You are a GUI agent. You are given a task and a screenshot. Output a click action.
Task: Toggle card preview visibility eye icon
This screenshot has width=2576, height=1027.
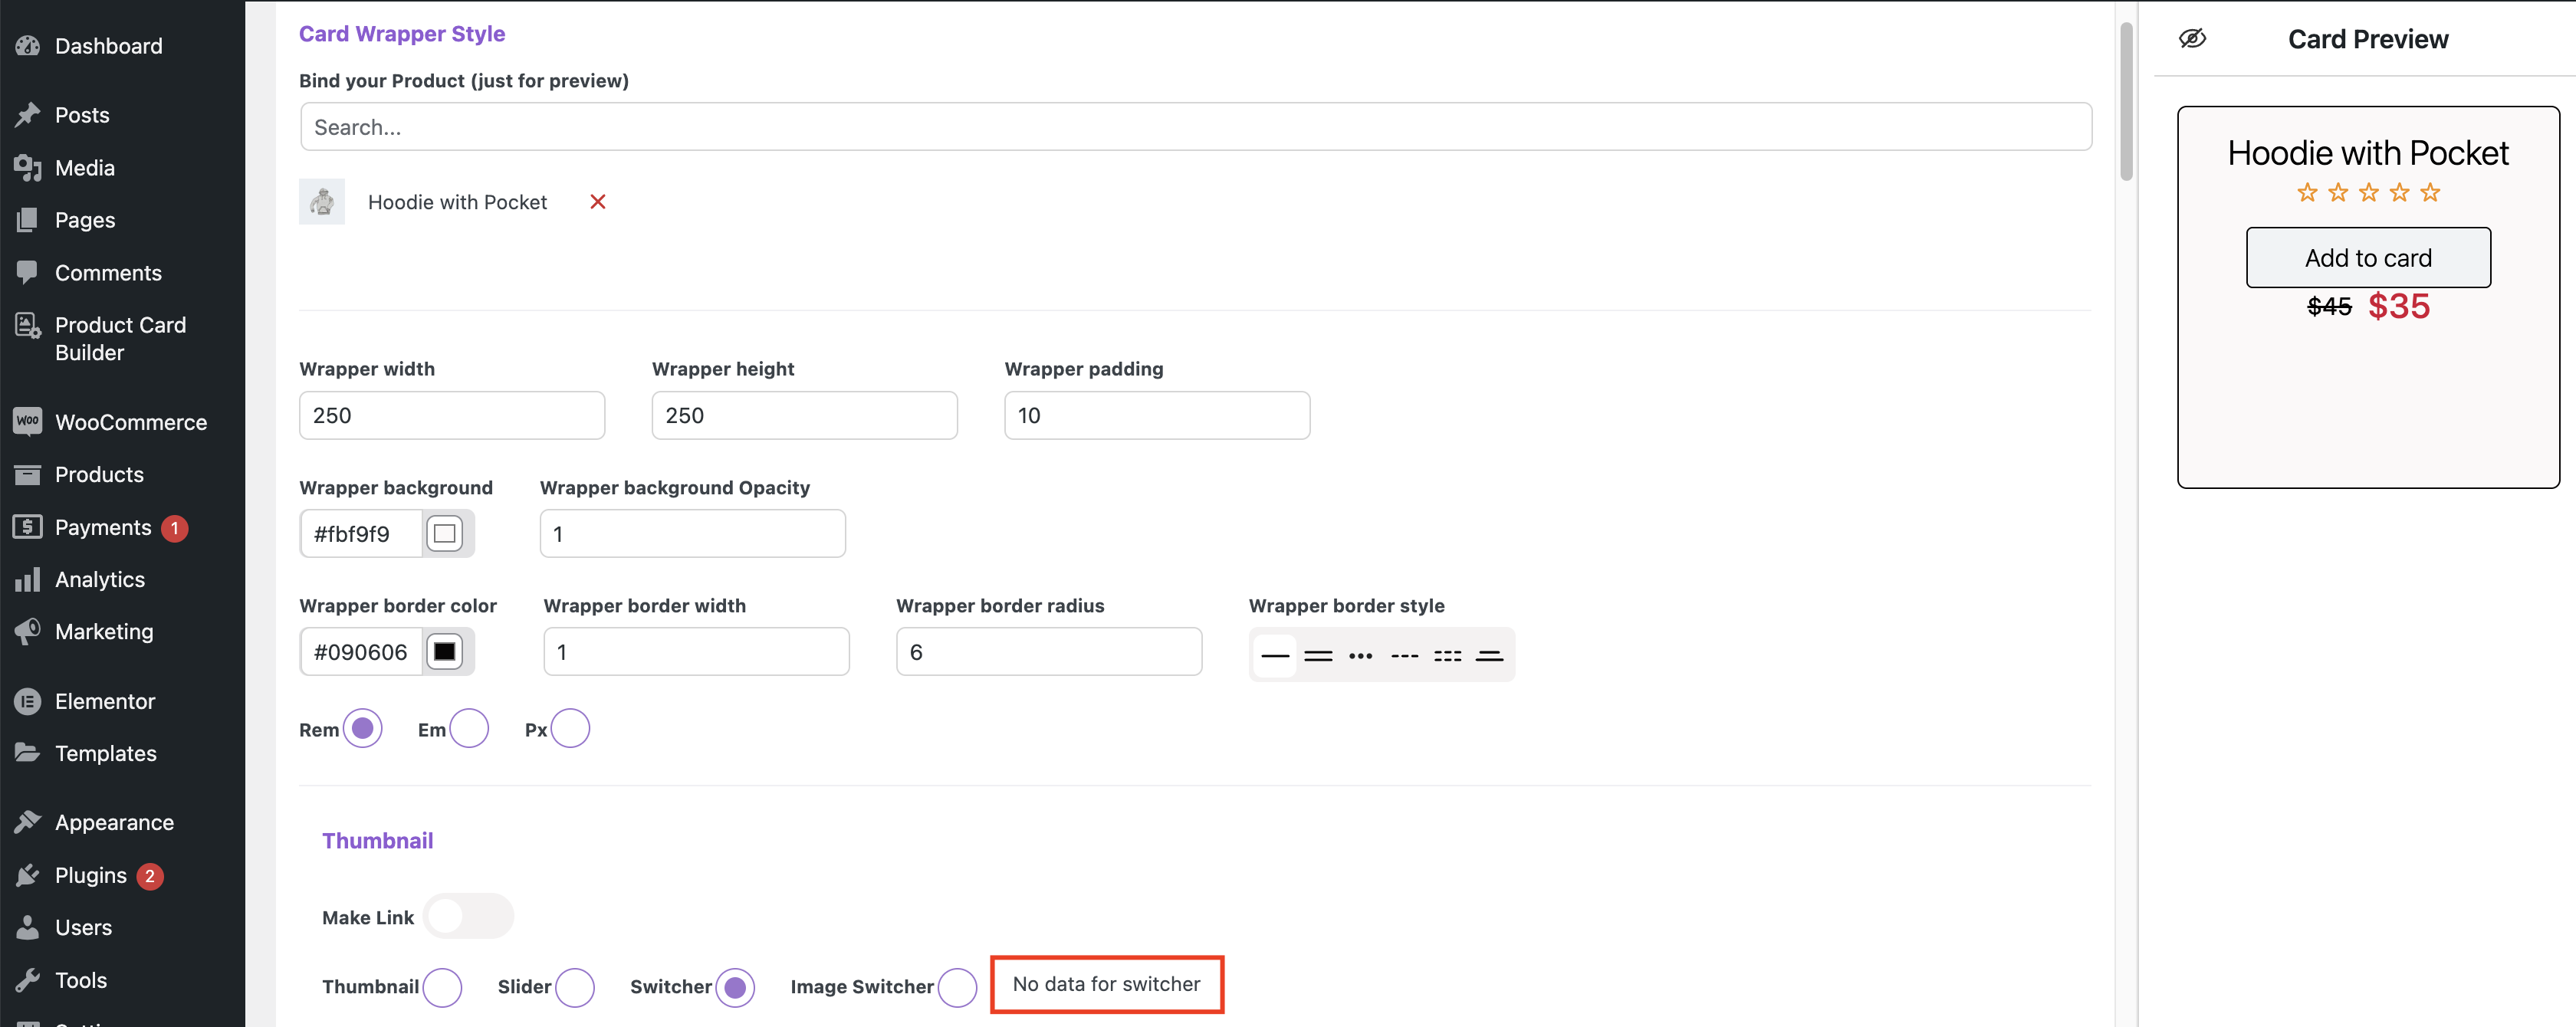click(2192, 38)
